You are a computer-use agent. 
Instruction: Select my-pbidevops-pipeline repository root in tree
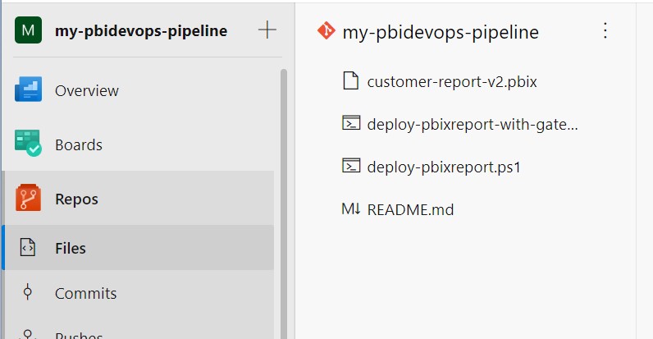click(441, 32)
